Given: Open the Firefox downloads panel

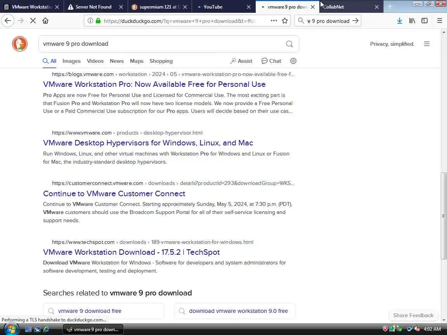Looking at the screenshot, I should (399, 21).
